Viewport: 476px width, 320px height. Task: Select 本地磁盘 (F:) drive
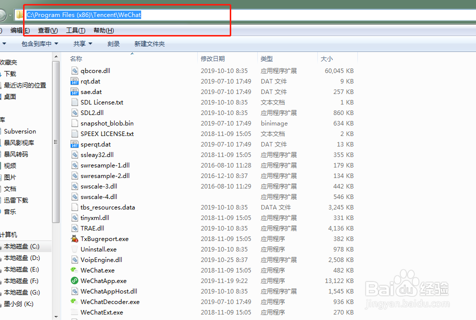tap(21, 281)
